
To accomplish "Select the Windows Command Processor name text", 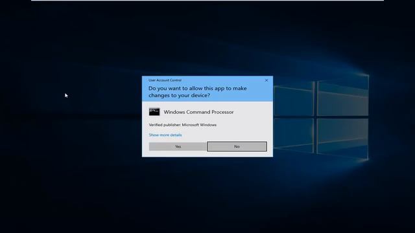I will coord(198,112).
